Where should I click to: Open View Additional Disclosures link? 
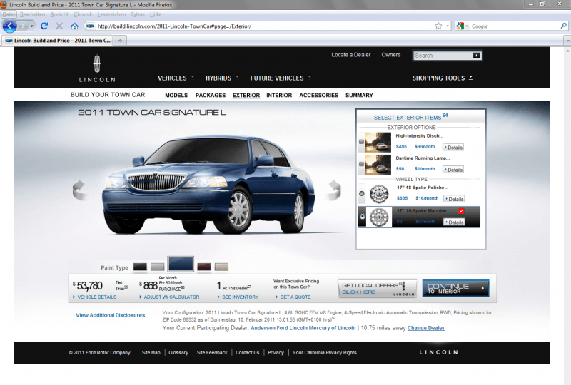111,315
